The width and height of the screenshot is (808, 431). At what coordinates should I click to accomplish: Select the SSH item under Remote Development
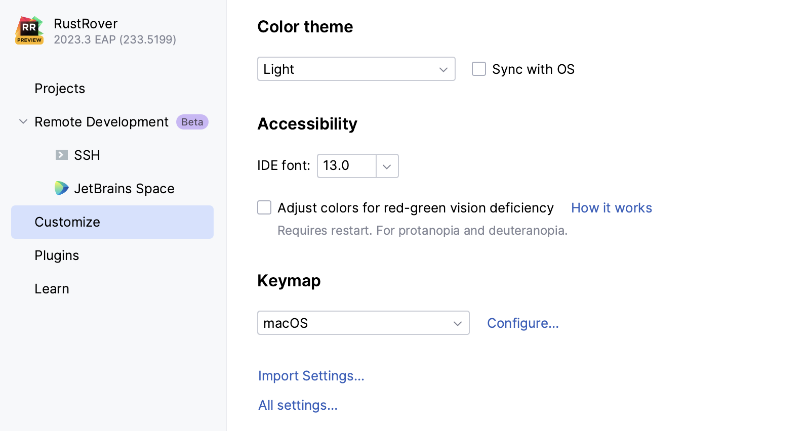pos(87,155)
